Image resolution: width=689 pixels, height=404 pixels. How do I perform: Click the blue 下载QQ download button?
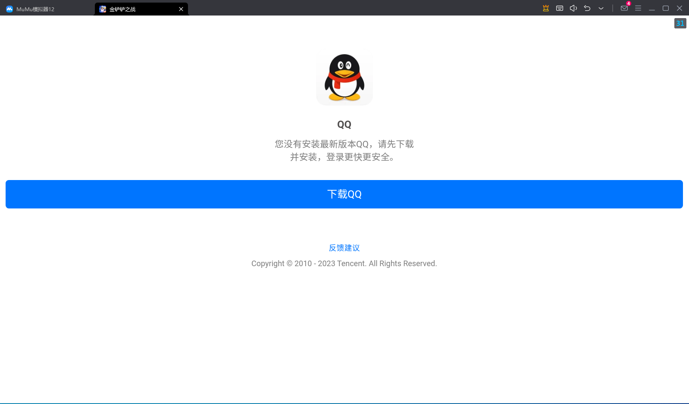[x=344, y=194]
